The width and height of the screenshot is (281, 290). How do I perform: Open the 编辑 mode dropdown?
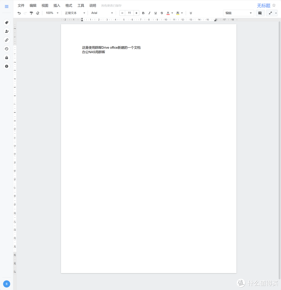click(239, 13)
